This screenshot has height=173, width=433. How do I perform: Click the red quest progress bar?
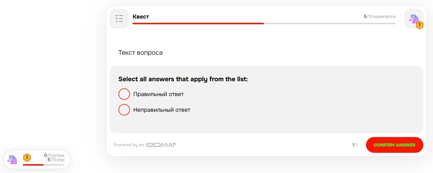click(198, 23)
